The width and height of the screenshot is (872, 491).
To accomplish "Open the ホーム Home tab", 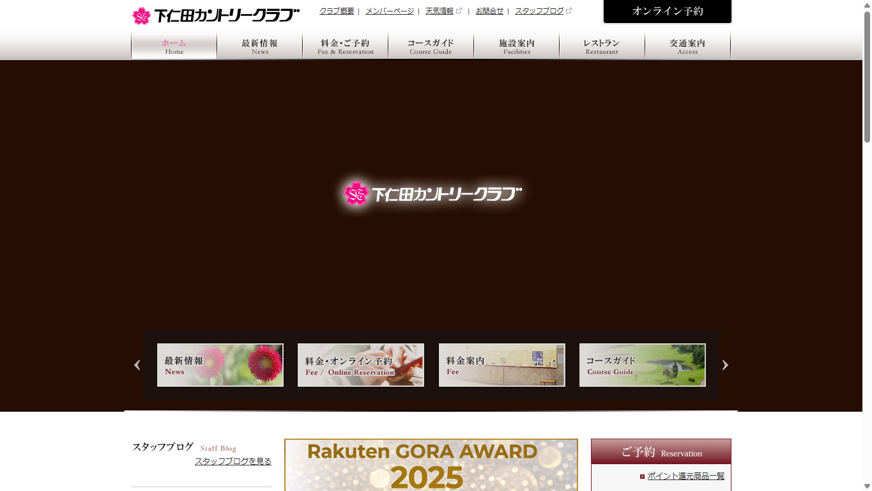I will 174,46.
